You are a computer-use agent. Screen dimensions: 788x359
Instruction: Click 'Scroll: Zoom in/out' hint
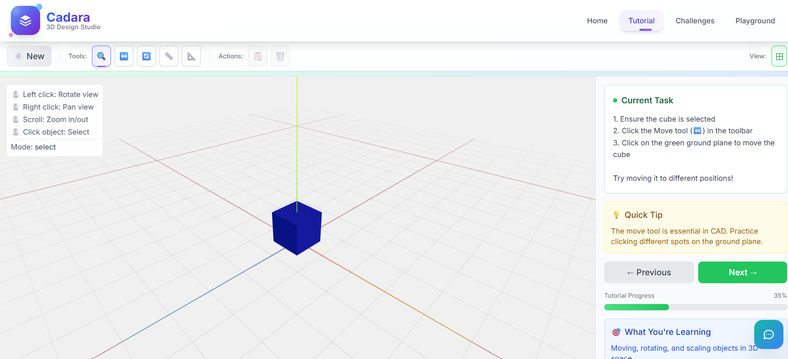[56, 120]
